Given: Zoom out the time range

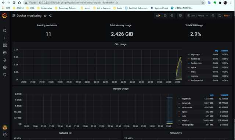Looking at the screenshot, I should [213, 15].
